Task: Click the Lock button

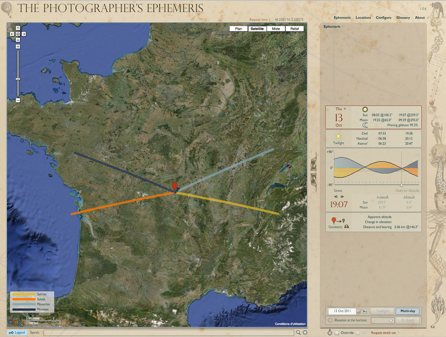Action: point(408,320)
